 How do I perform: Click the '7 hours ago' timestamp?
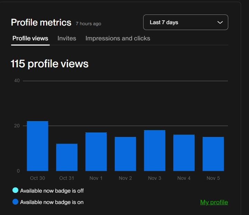[89, 23]
